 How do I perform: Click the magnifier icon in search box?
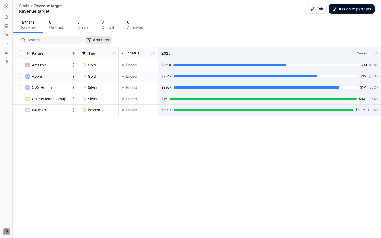23,40
